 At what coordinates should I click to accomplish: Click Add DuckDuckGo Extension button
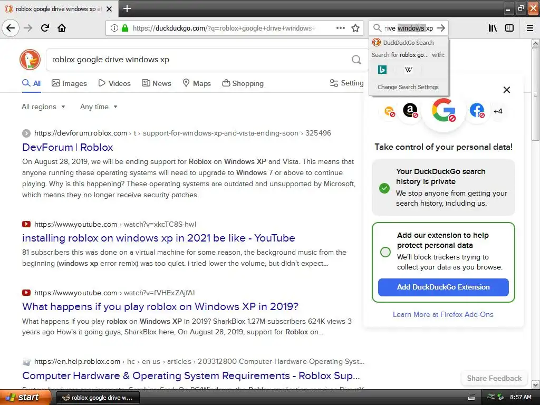[x=443, y=287]
